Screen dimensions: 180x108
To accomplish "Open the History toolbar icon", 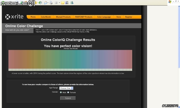I will (x=40, y=3).
